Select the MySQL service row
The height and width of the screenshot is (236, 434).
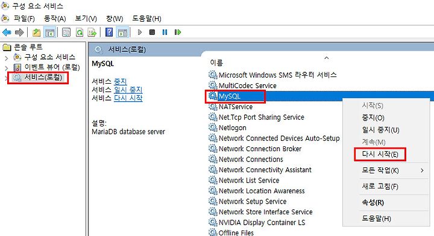click(321, 96)
